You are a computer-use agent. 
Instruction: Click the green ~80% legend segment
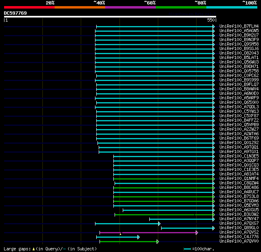[181, 7]
